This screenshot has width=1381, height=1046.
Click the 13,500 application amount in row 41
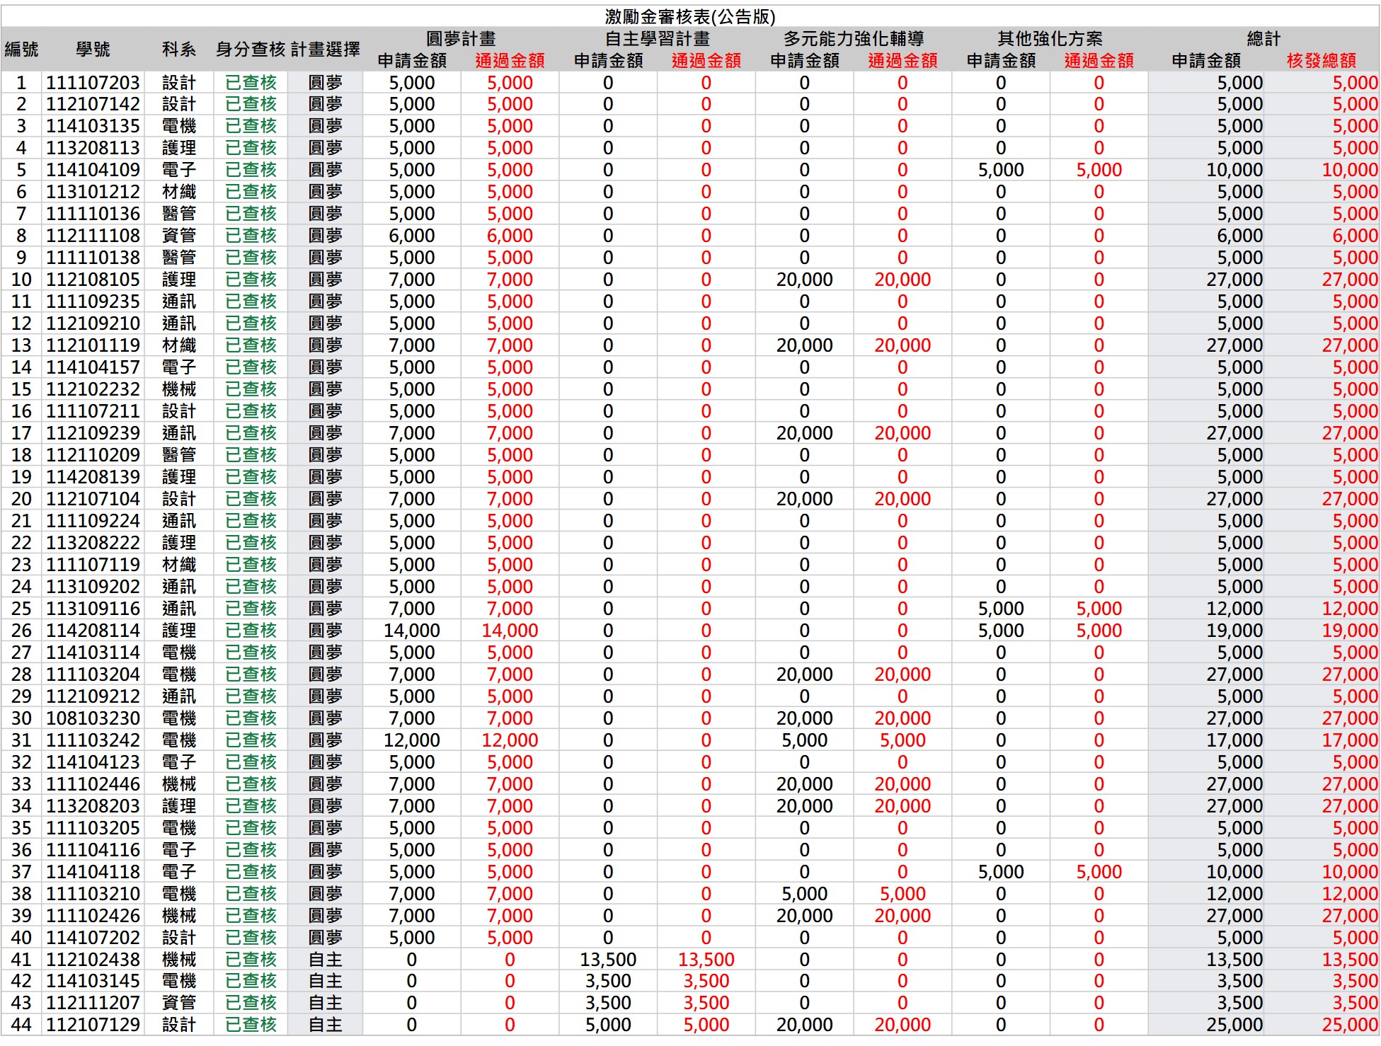(608, 960)
